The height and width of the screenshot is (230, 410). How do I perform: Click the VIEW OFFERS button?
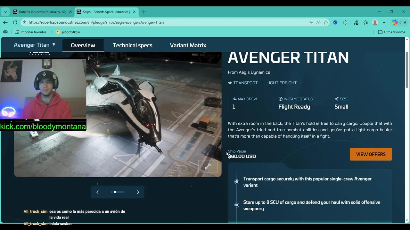point(371,154)
